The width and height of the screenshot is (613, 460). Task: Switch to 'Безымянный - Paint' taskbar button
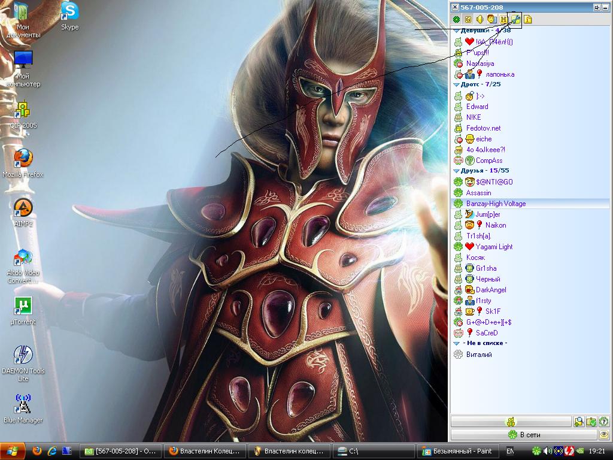[x=459, y=451]
